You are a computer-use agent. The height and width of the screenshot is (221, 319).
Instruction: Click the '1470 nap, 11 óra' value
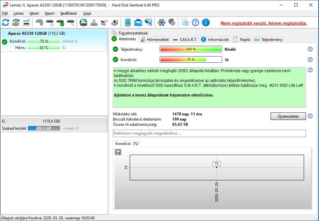[187, 114]
